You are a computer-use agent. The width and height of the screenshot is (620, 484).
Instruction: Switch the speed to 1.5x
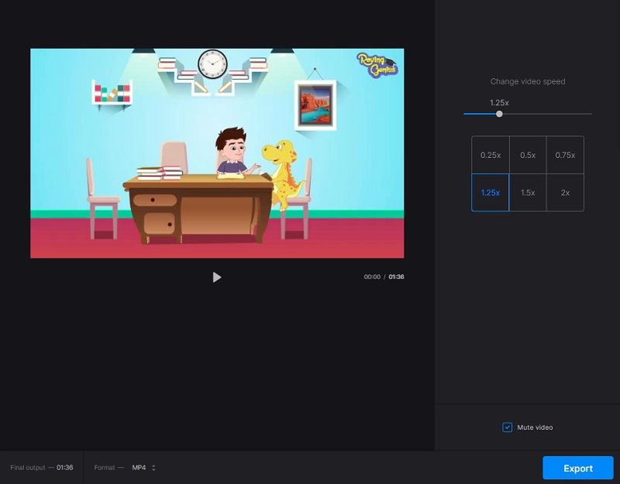tap(528, 193)
